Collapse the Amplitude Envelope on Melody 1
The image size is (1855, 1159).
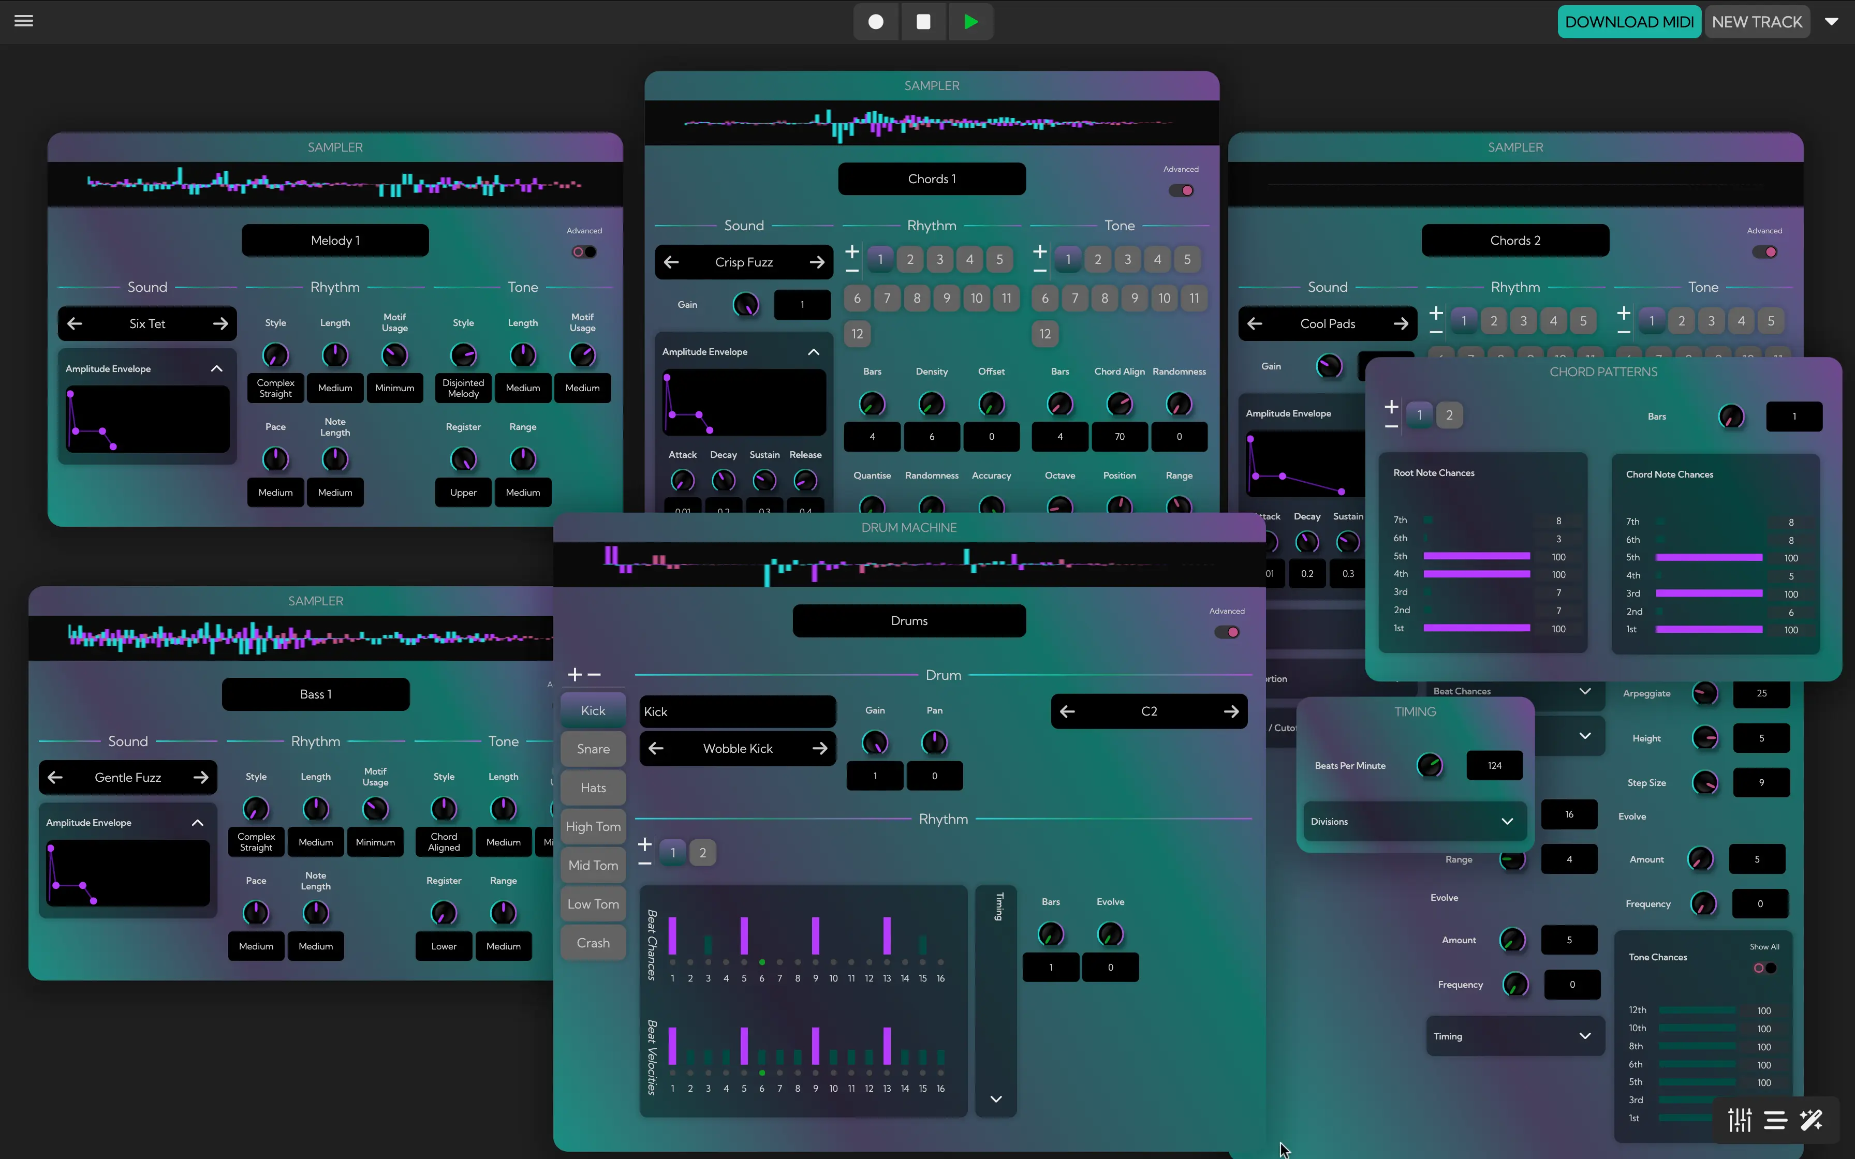(x=217, y=369)
